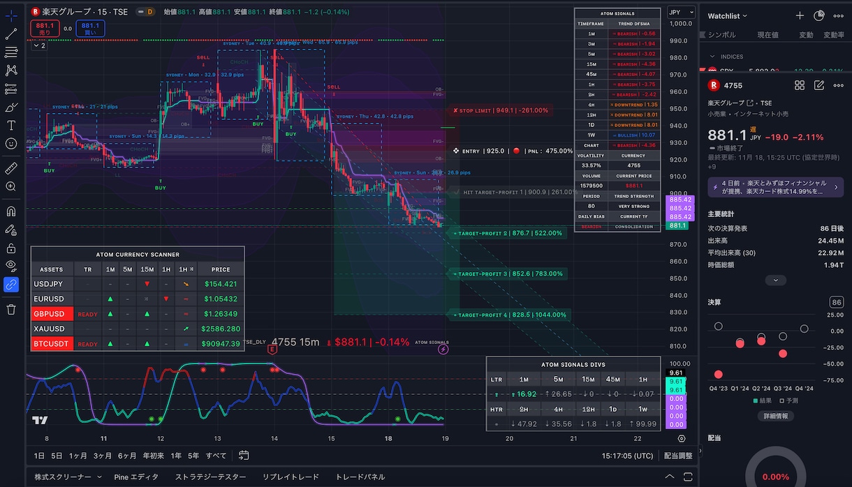The height and width of the screenshot is (487, 852).
Task: Select the 1日 time range
Action: pyautogui.click(x=40, y=456)
